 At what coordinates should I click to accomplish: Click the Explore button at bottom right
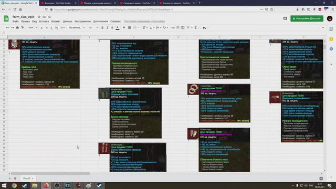pyautogui.click(x=321, y=178)
